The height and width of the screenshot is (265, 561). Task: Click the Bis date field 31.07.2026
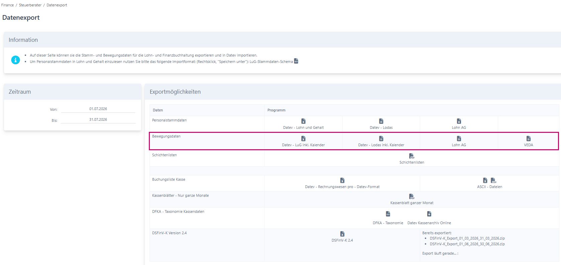[x=98, y=120]
